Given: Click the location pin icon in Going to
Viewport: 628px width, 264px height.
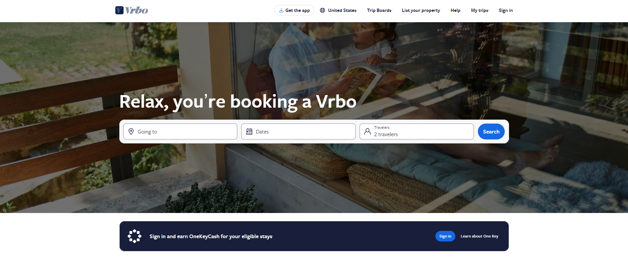Looking at the screenshot, I should [131, 132].
